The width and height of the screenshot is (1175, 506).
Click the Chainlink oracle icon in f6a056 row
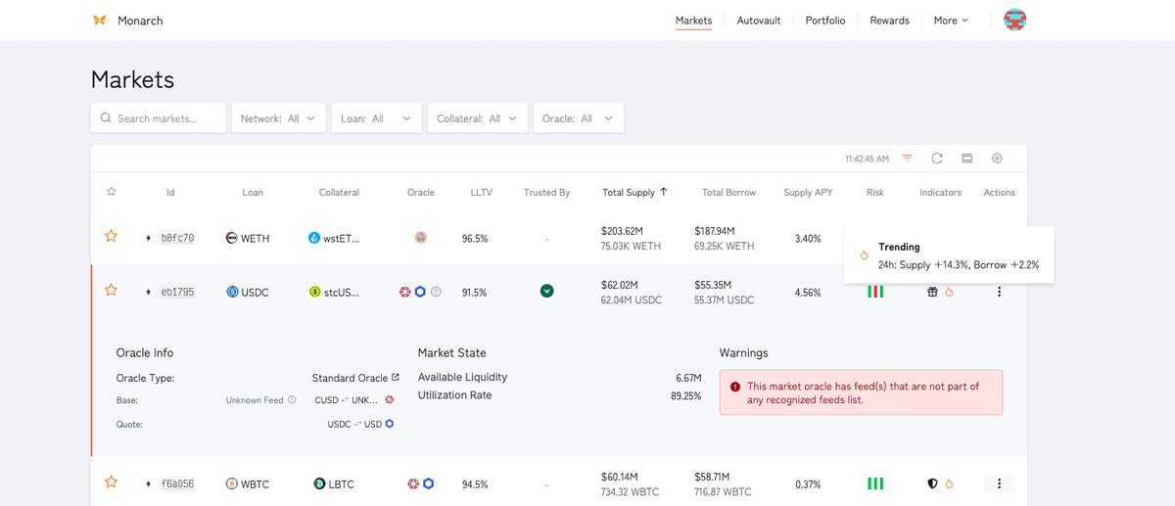(x=429, y=483)
